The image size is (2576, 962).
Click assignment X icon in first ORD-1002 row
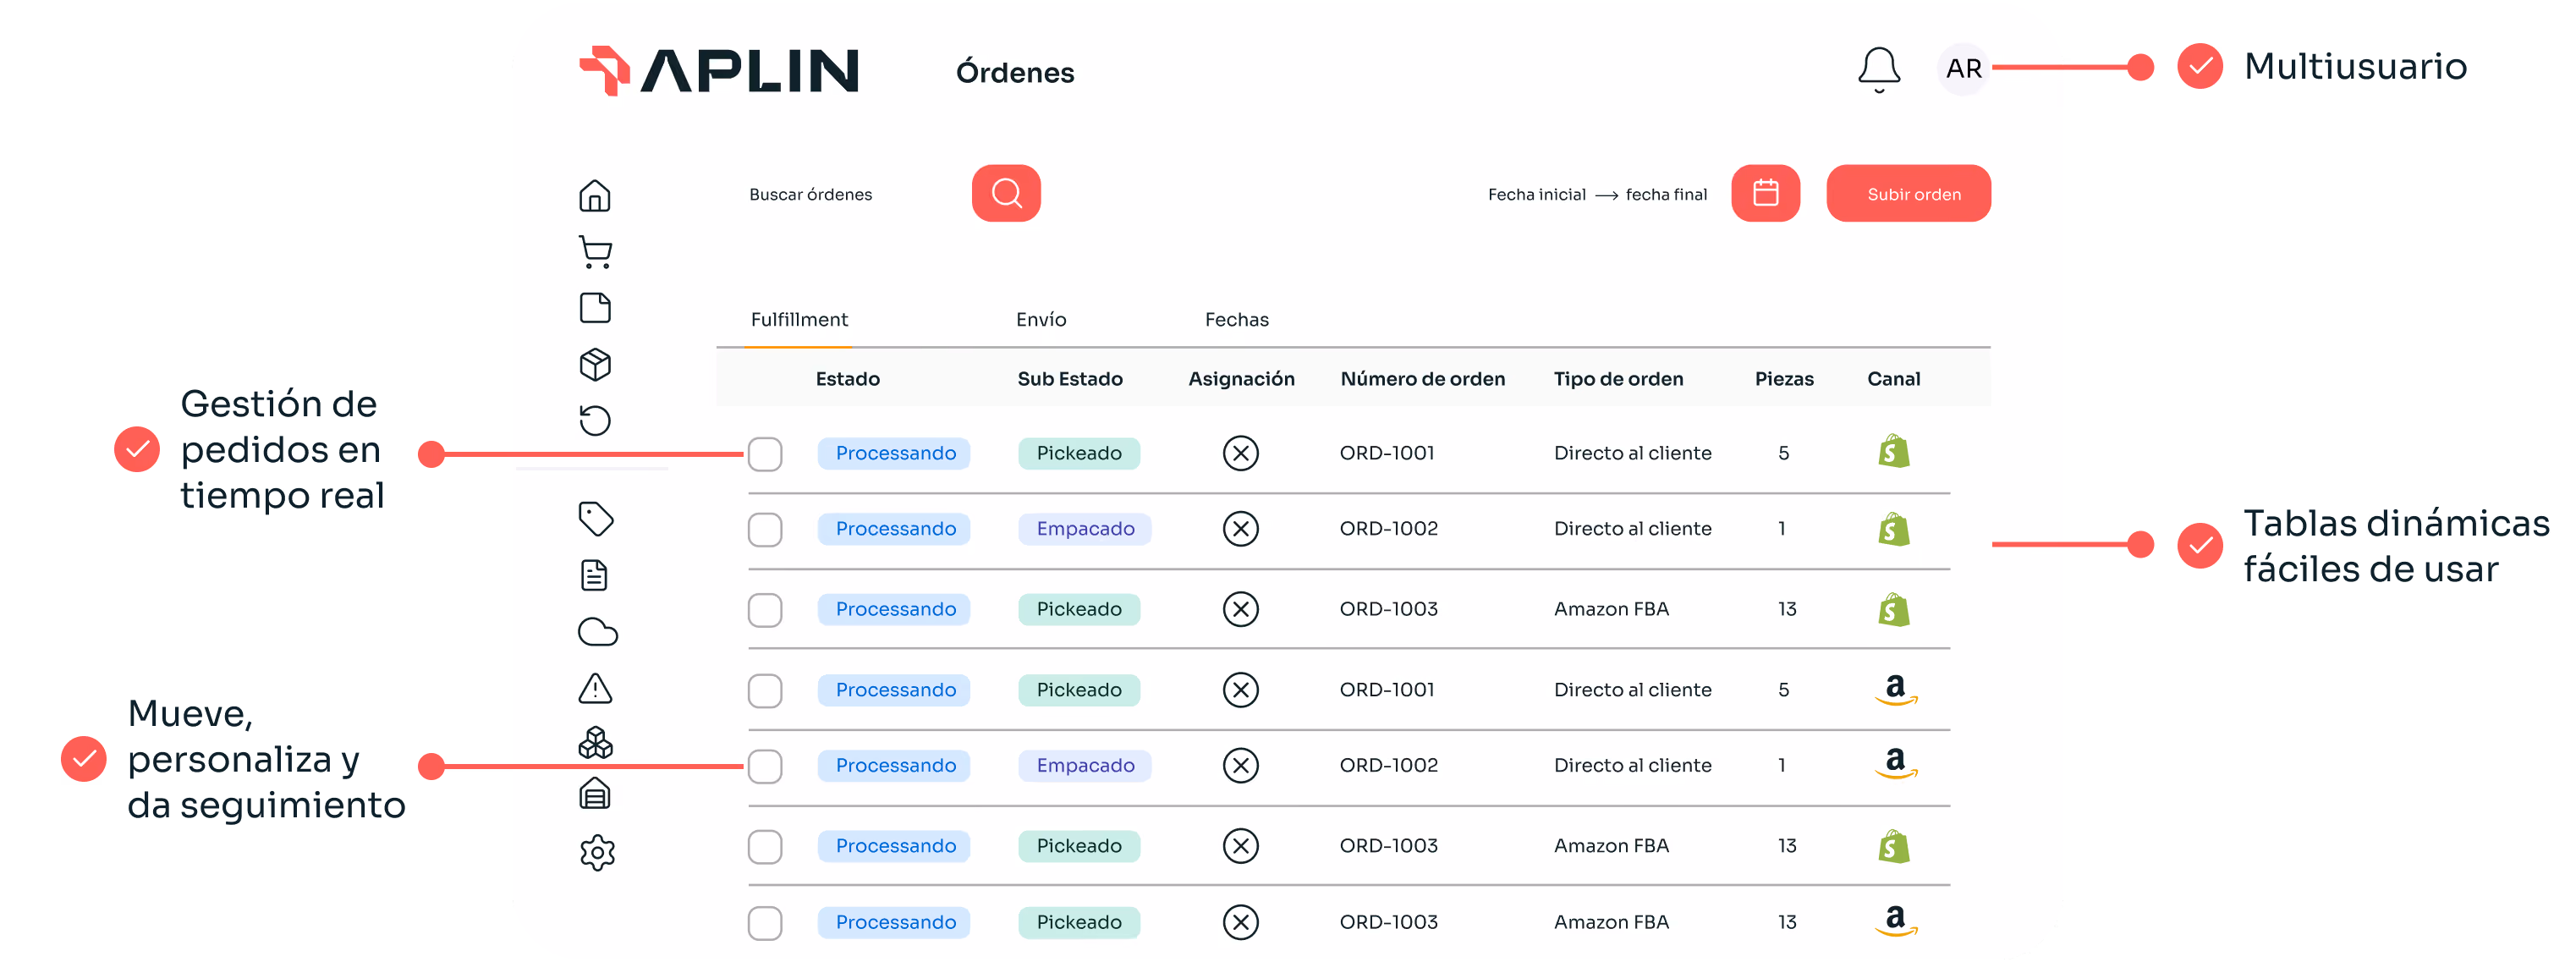click(x=1239, y=528)
